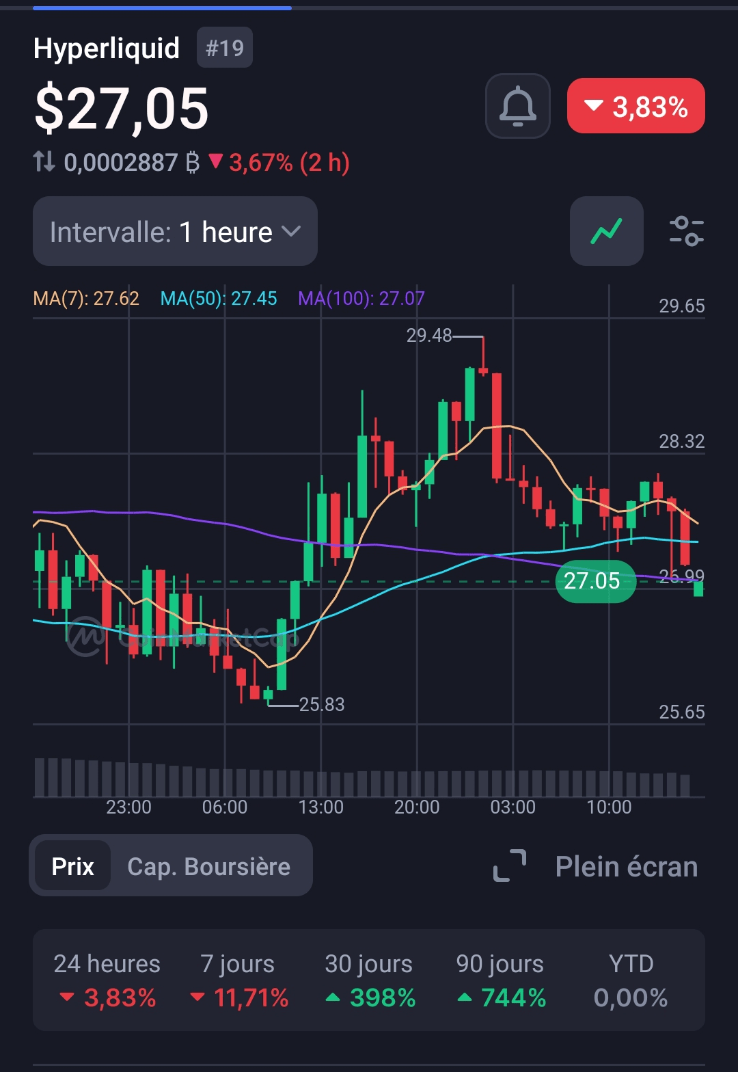Tap the BTC price swap arrows icon
The image size is (738, 1072).
44,162
